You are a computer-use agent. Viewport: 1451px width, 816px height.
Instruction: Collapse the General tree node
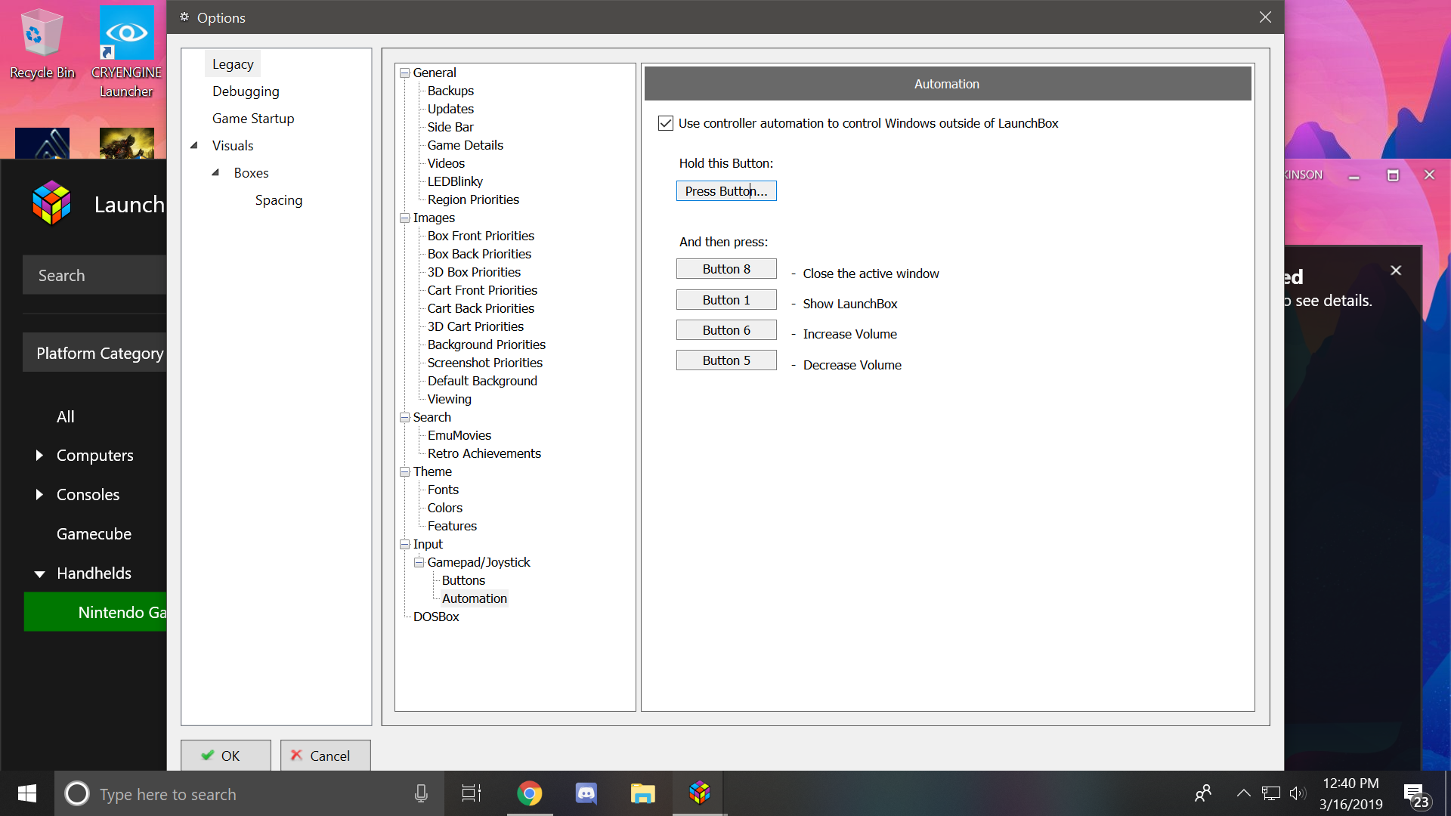(404, 73)
